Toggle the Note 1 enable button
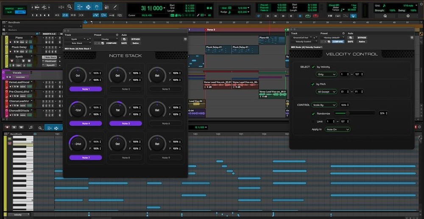Viewport: 424px width, 219px height. tap(86, 89)
